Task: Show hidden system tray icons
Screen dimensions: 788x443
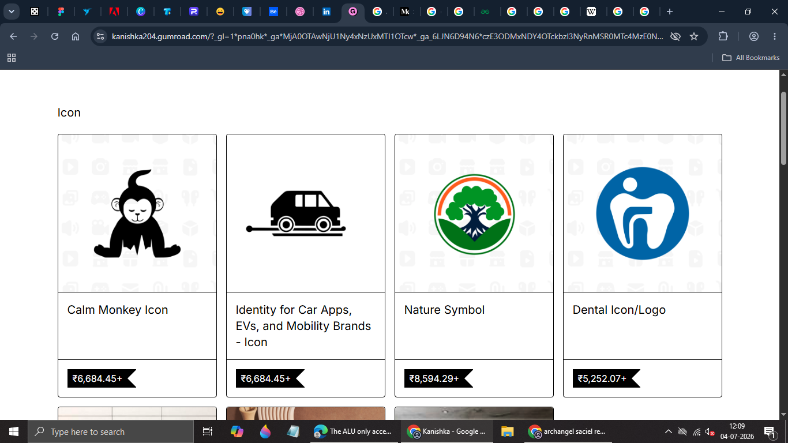Action: tap(668, 431)
